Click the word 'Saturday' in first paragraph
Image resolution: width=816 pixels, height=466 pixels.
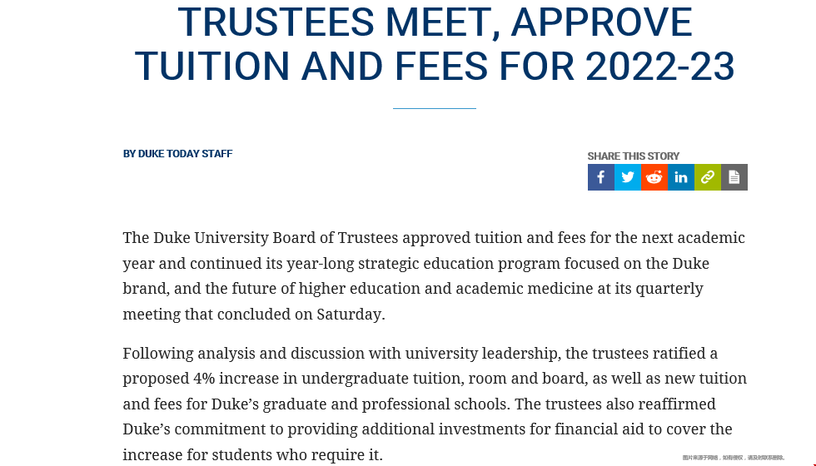pyautogui.click(x=349, y=315)
